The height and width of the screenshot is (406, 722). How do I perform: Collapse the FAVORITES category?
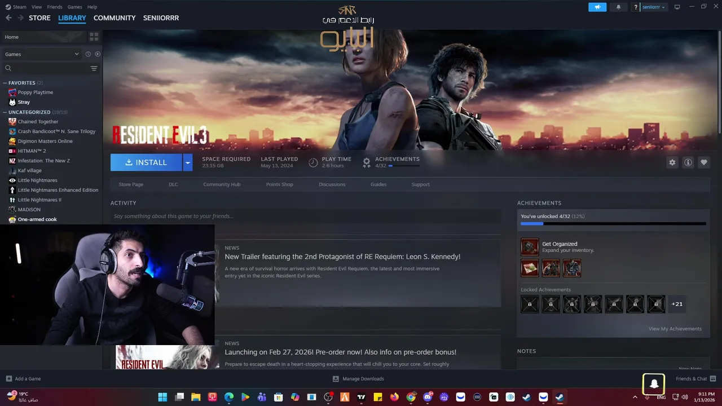point(5,83)
